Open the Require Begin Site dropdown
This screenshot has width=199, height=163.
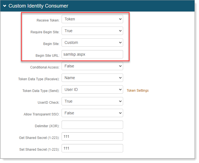(x=92, y=31)
